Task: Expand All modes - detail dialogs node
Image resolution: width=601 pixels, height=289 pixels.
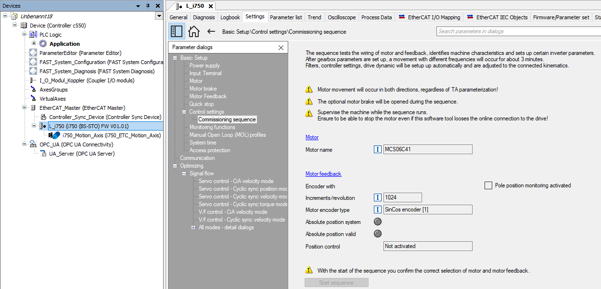Action: point(193,227)
